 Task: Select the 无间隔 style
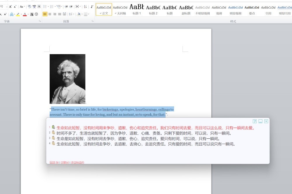coord(120,10)
